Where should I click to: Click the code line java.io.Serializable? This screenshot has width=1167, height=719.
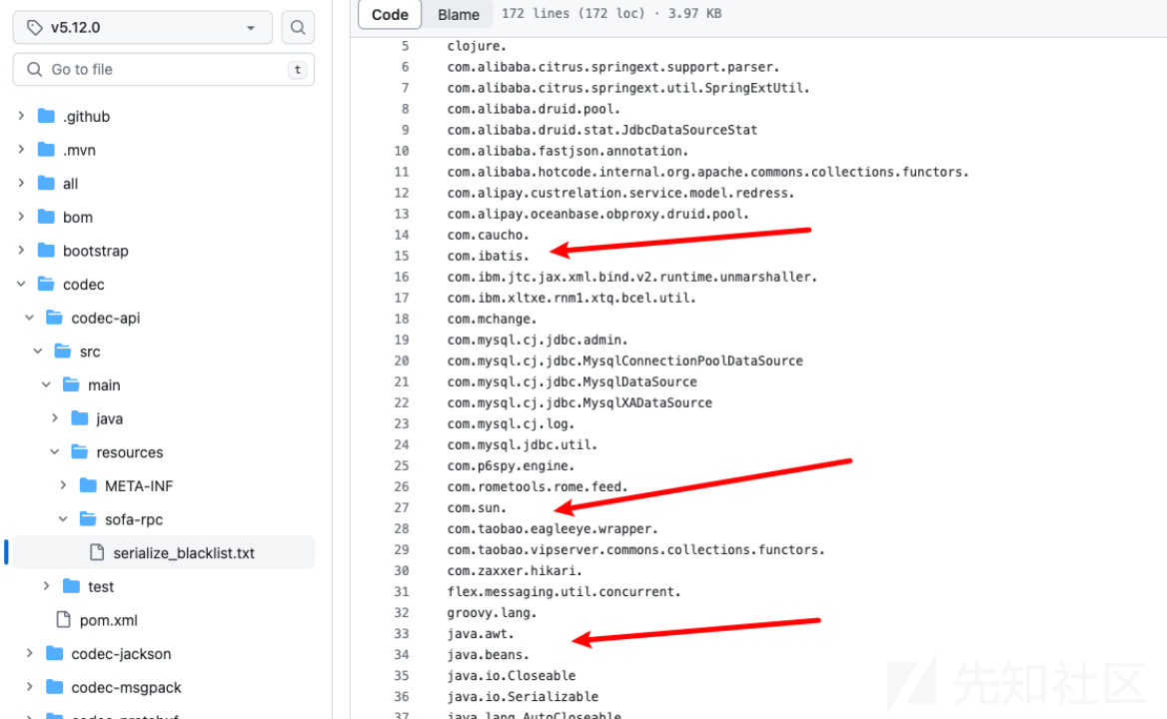[x=523, y=697]
